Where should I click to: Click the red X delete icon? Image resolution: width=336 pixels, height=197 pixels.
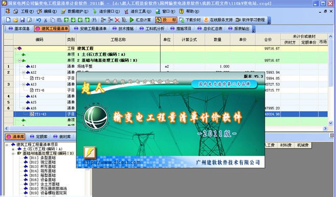point(117,20)
